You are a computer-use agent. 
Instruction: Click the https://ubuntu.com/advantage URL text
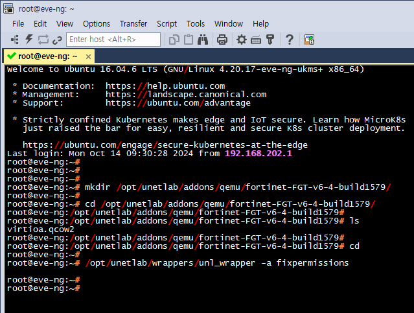pos(178,103)
